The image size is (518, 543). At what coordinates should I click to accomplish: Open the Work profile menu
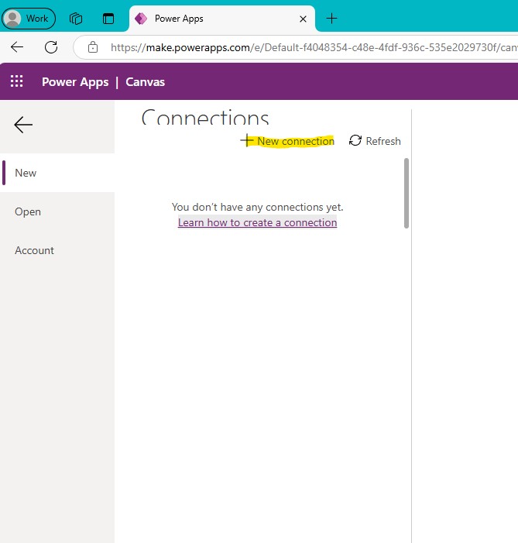click(x=29, y=19)
